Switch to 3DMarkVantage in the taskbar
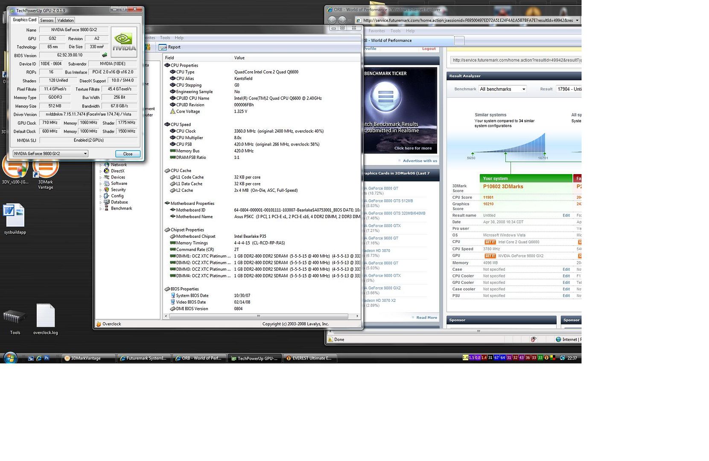 pyautogui.click(x=88, y=359)
